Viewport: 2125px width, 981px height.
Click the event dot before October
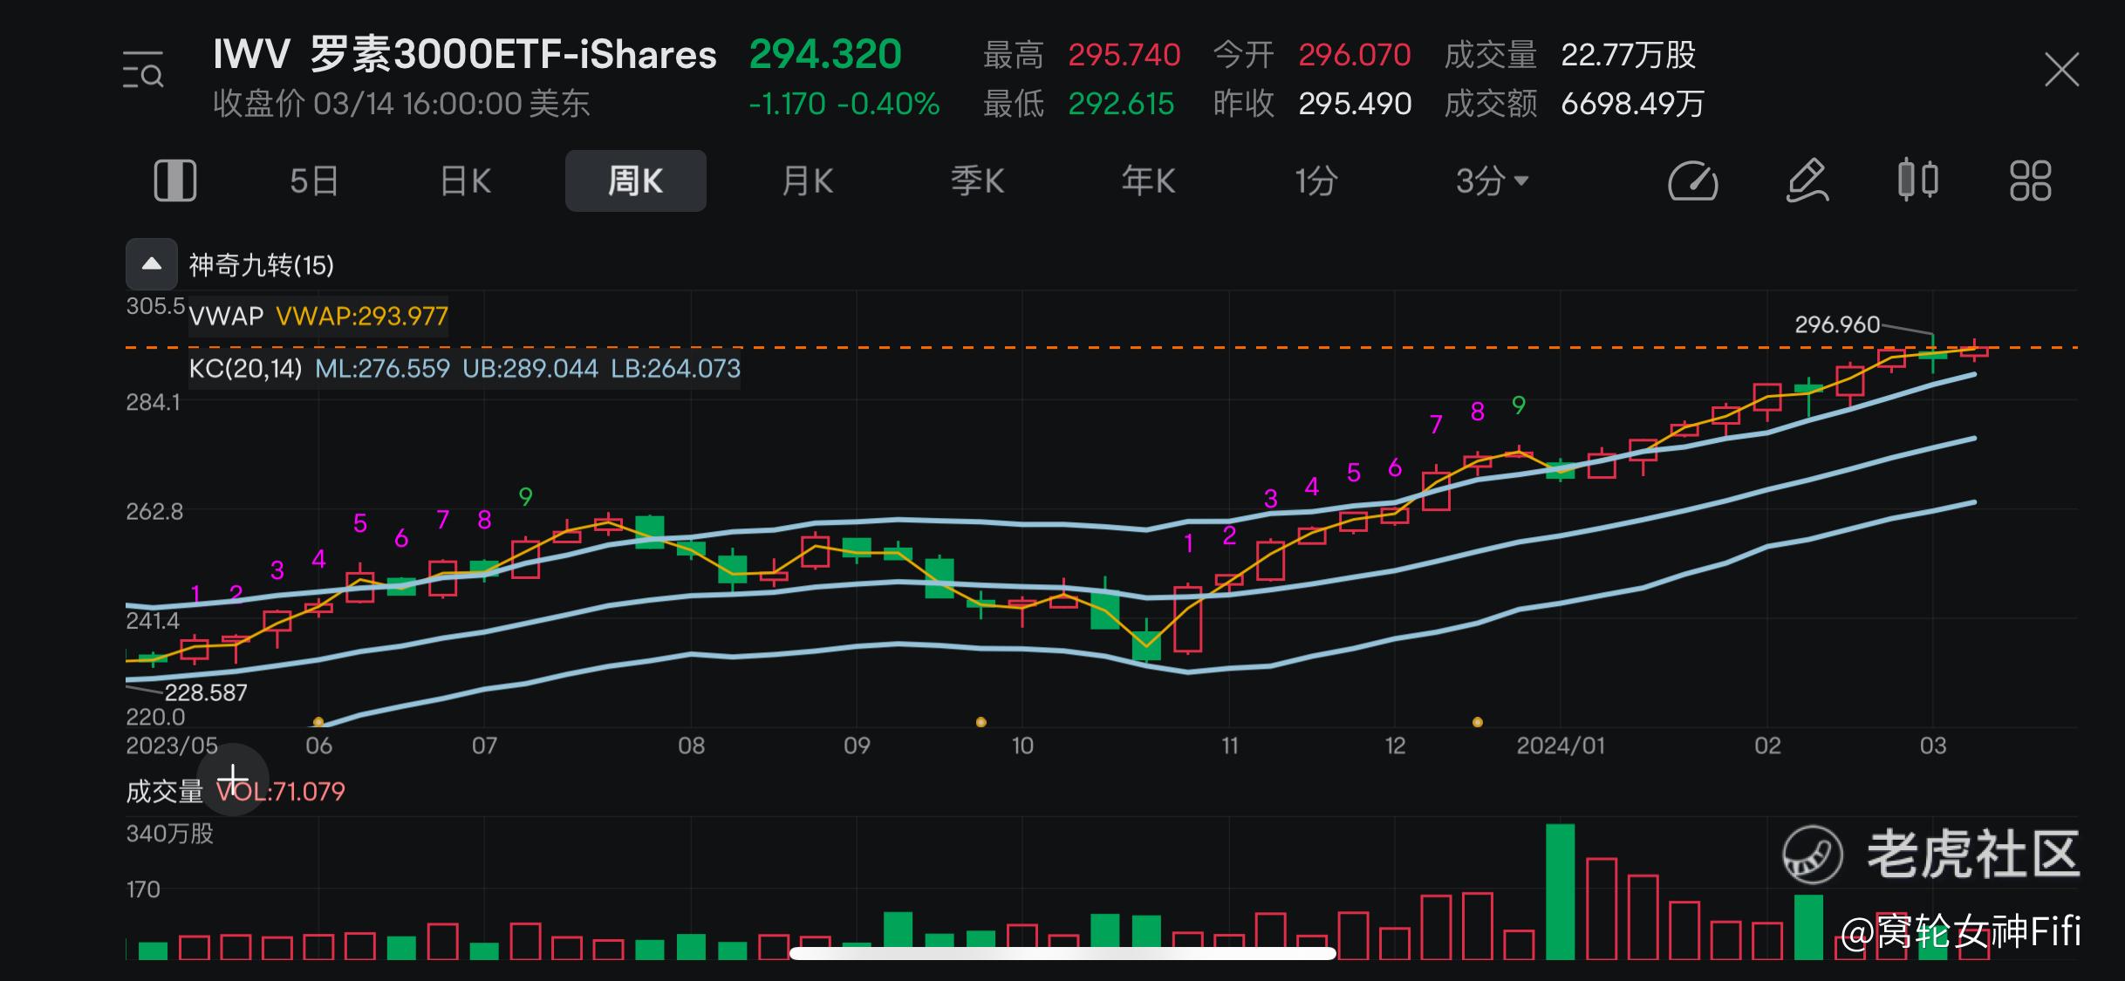981,722
